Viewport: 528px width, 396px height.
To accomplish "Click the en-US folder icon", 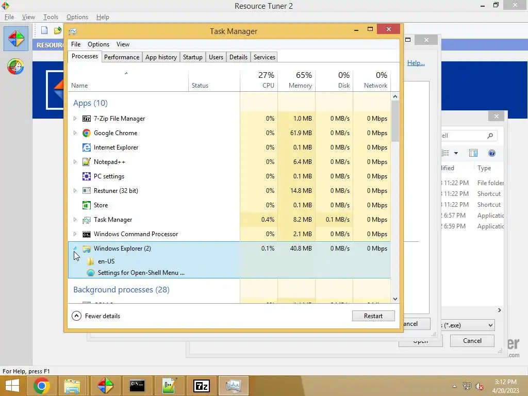I will pos(90,261).
